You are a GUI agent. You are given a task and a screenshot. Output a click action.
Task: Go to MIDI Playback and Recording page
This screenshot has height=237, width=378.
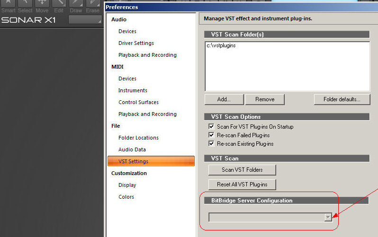147,114
